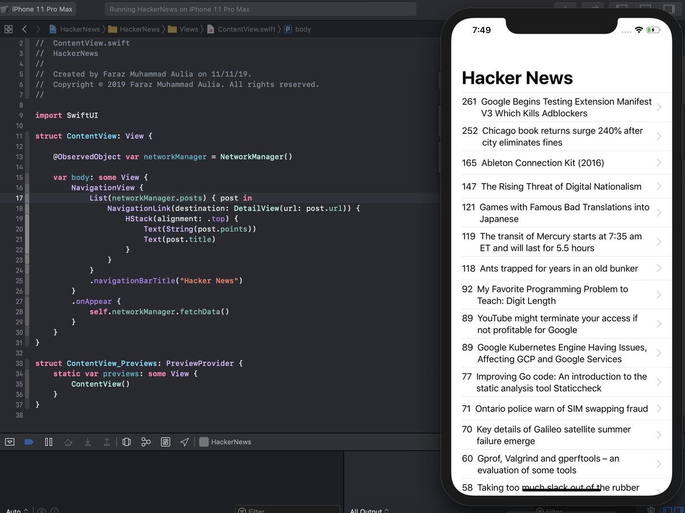Tap YouTube might terminate your access post
This screenshot has height=513, width=685.
point(561,324)
